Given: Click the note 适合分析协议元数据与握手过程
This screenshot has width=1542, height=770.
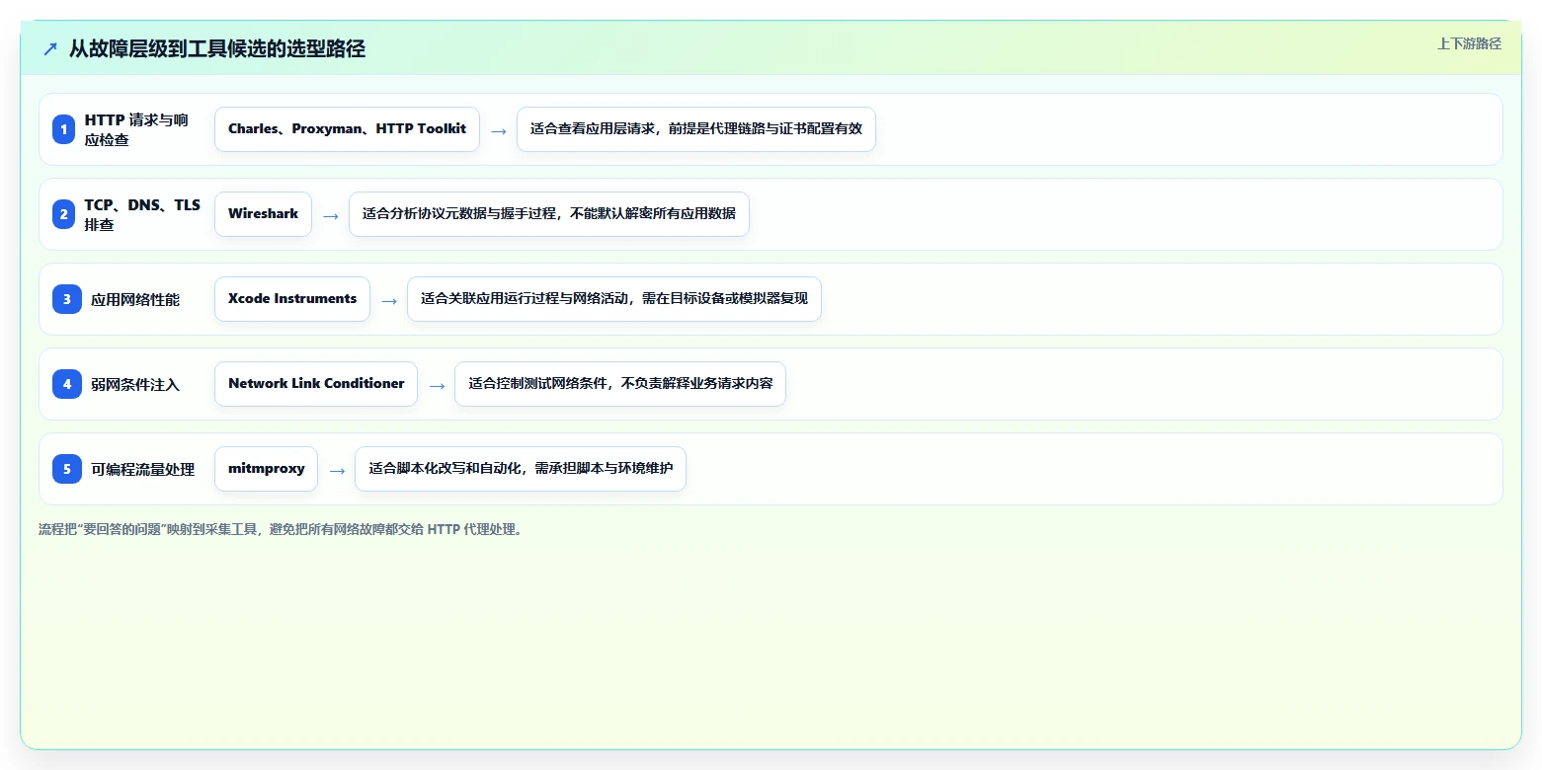Looking at the screenshot, I should [x=549, y=214].
